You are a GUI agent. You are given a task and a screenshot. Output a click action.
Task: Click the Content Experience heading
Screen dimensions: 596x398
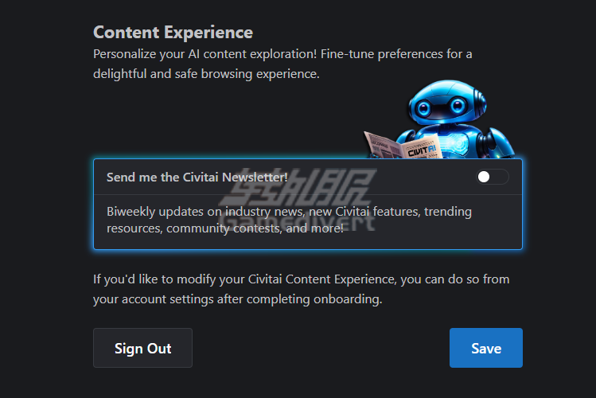pos(173,33)
